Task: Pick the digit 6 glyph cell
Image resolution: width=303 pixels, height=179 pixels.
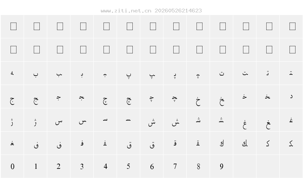Action: pyautogui.click(x=152, y=167)
